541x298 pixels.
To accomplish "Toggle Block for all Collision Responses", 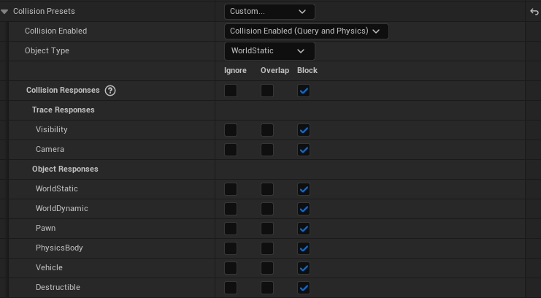I will 304,91.
